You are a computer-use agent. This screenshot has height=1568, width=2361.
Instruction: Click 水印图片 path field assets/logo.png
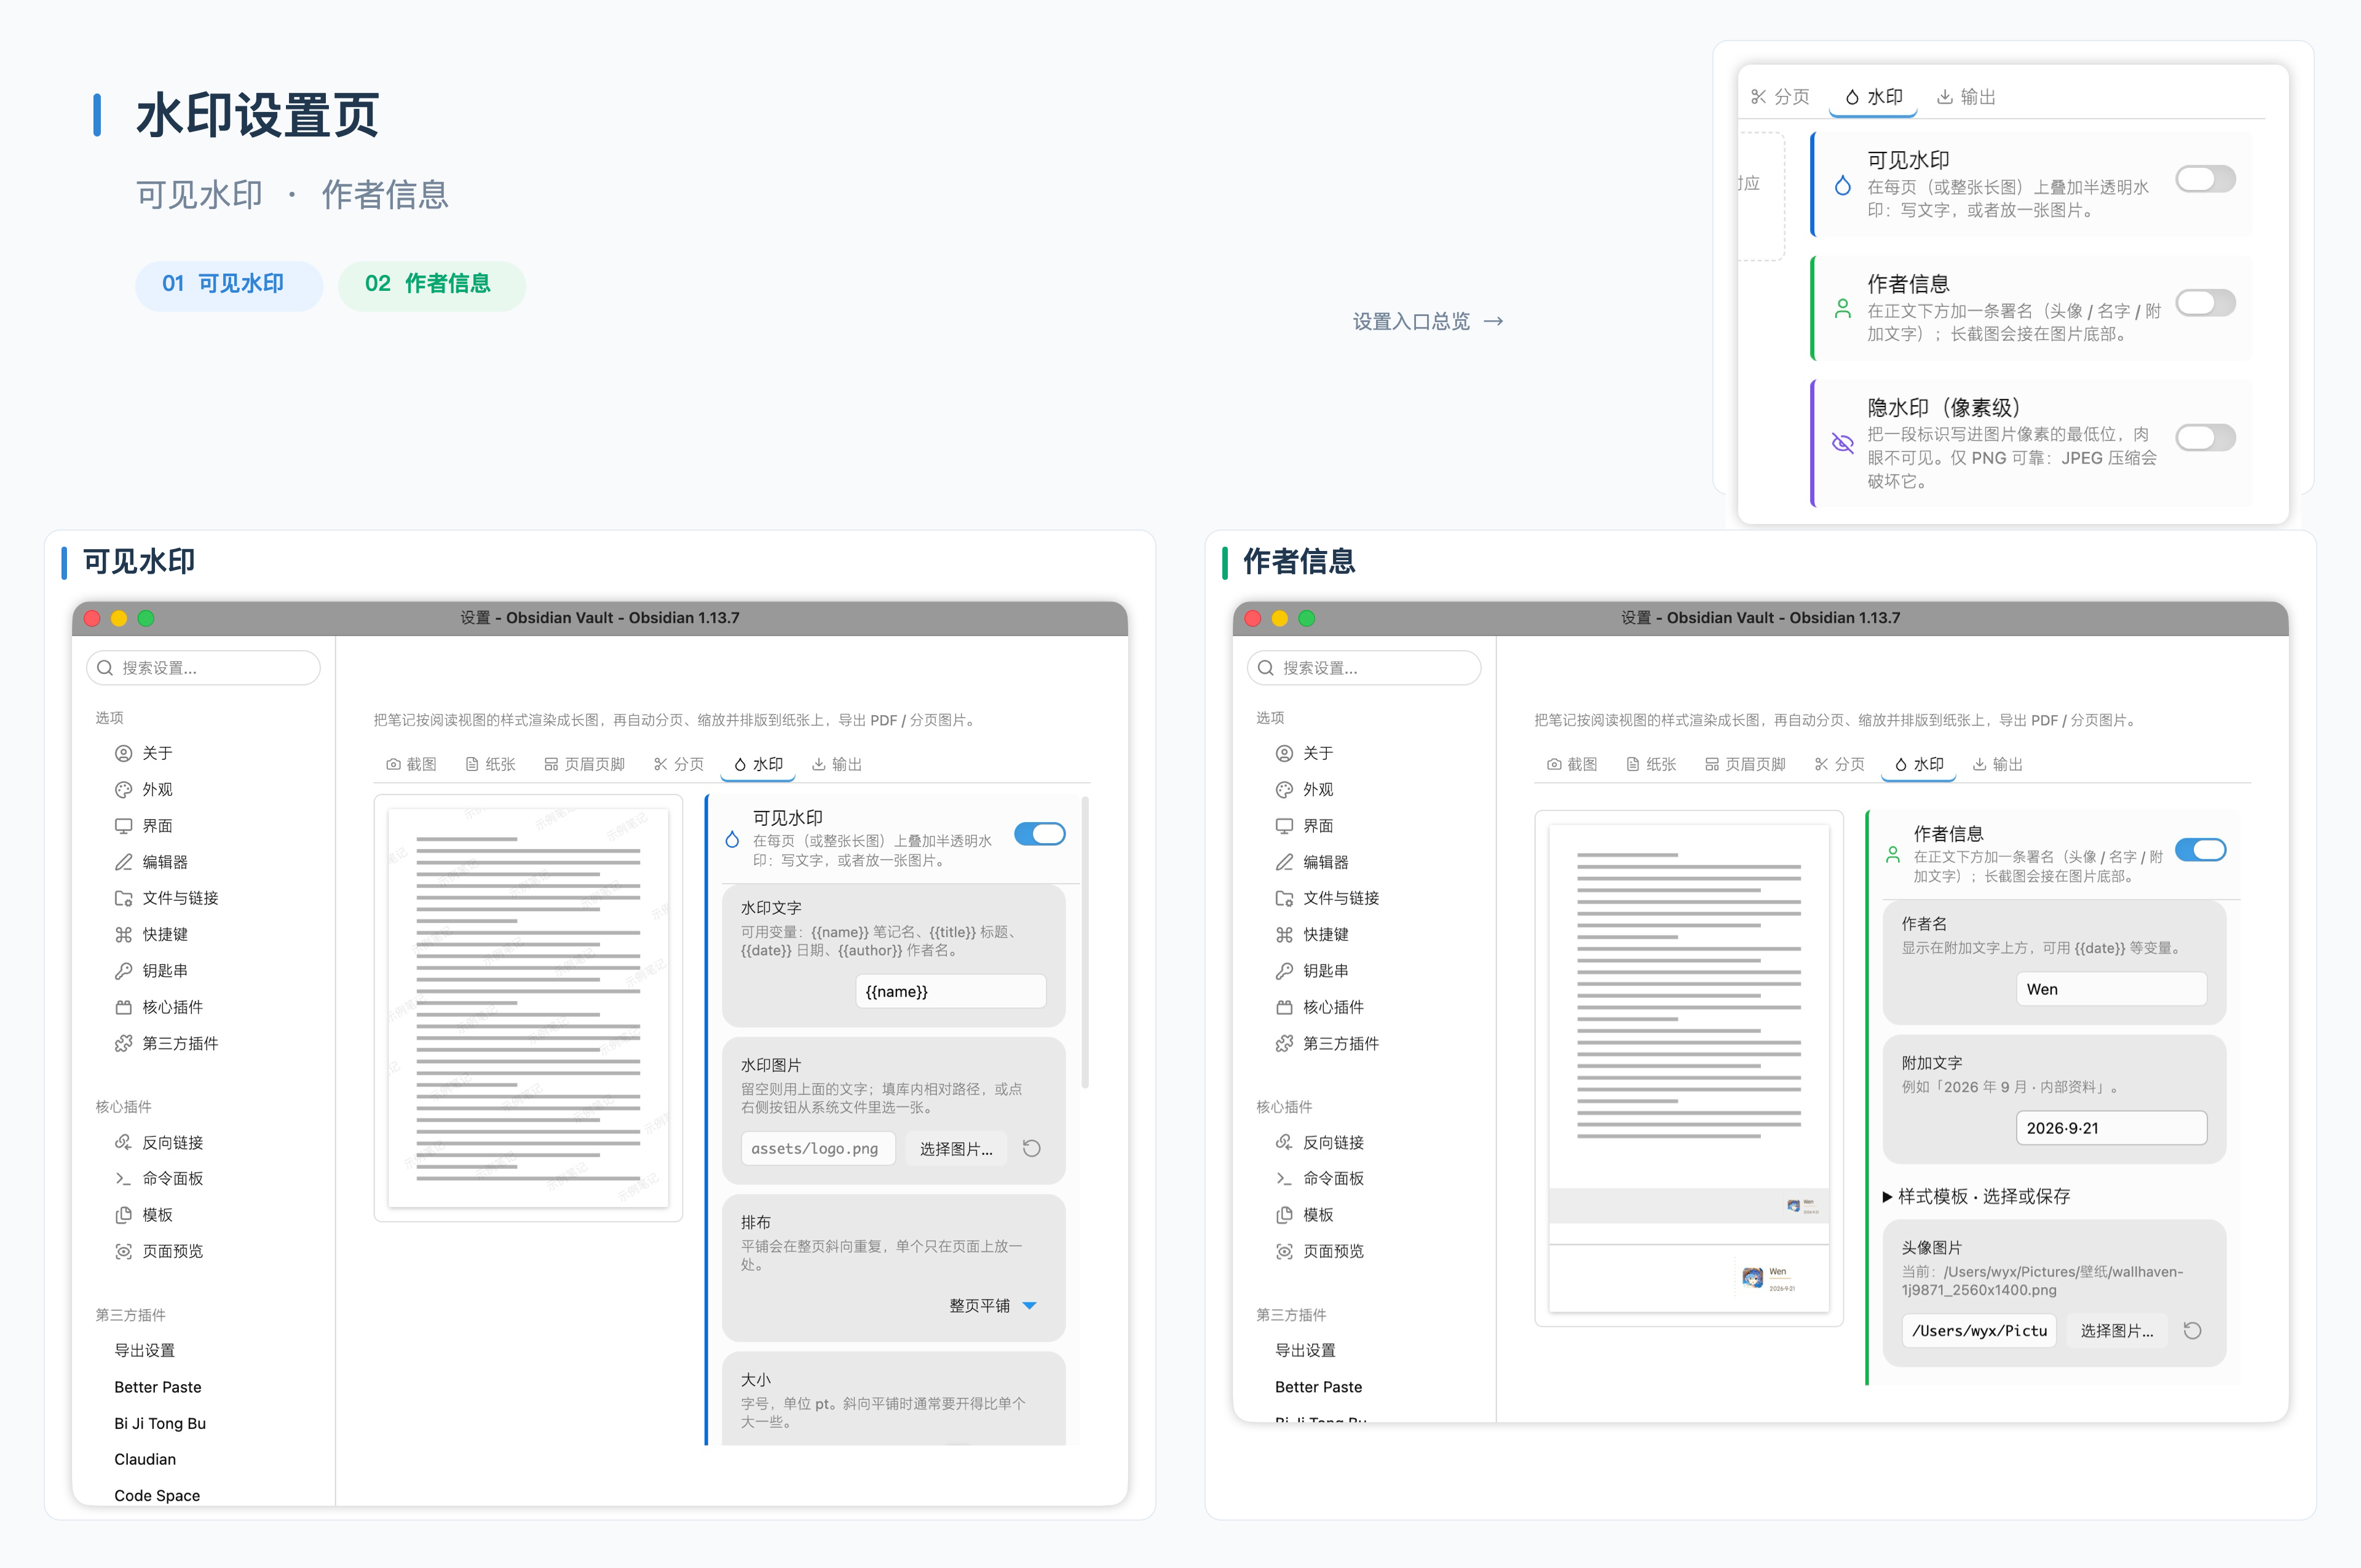click(x=817, y=1149)
